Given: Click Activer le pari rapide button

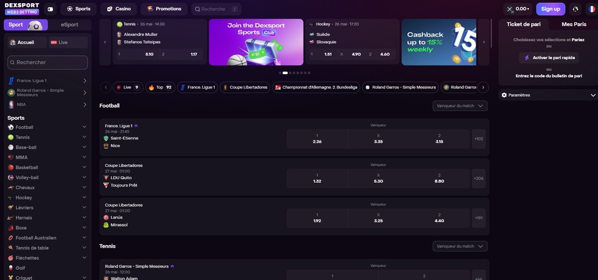Looking at the screenshot, I should [x=549, y=58].
